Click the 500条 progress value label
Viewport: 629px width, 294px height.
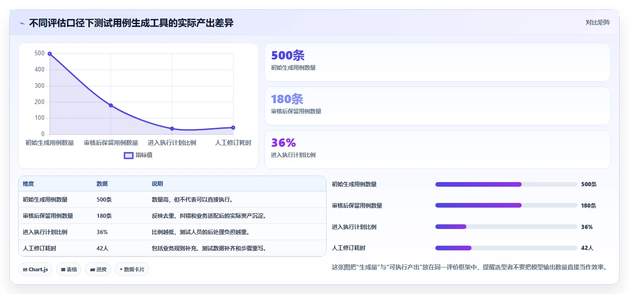tap(589, 184)
